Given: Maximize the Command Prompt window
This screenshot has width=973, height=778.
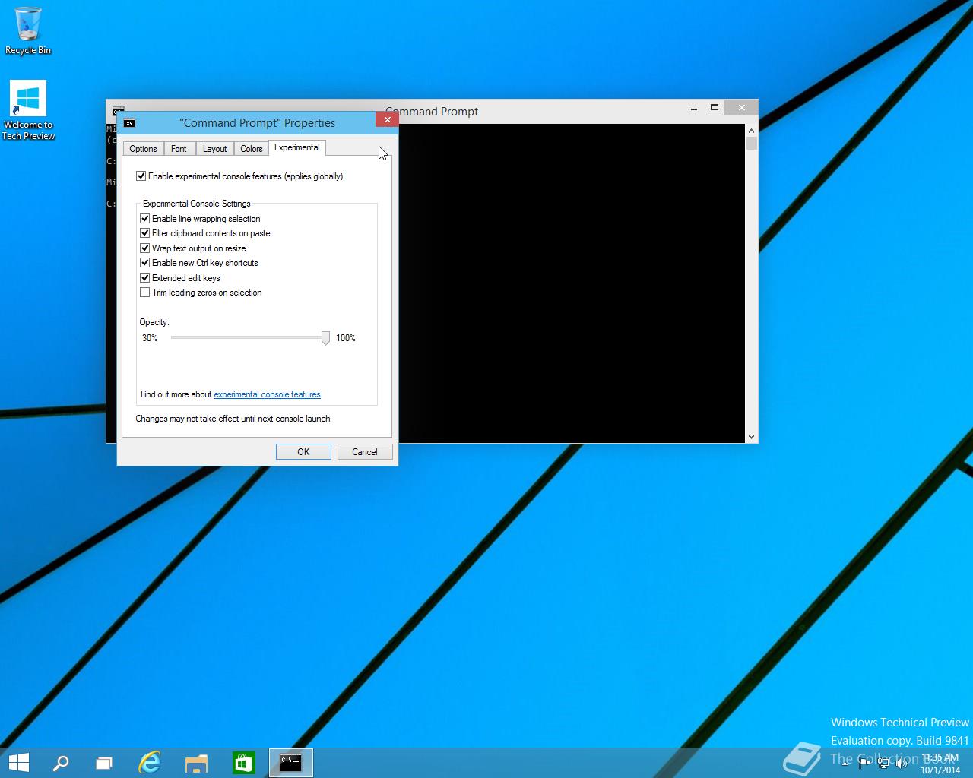Looking at the screenshot, I should 715,108.
